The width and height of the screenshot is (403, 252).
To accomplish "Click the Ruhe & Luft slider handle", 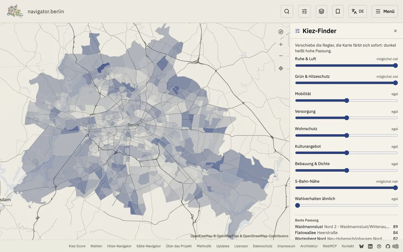I will (x=395, y=66).
